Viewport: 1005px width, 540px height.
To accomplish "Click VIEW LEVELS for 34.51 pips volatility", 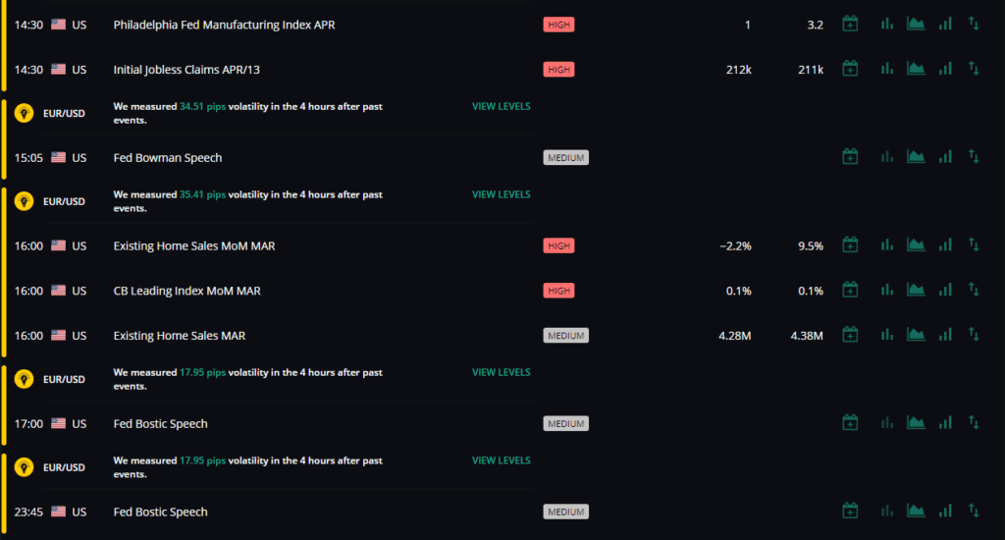I will coord(502,106).
